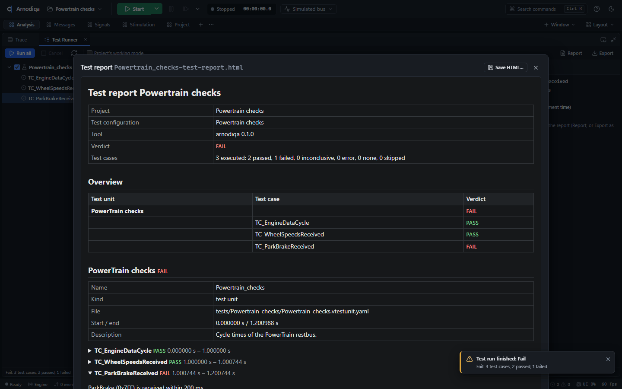Click the Save HTML button
This screenshot has height=389, width=622.
click(x=505, y=67)
